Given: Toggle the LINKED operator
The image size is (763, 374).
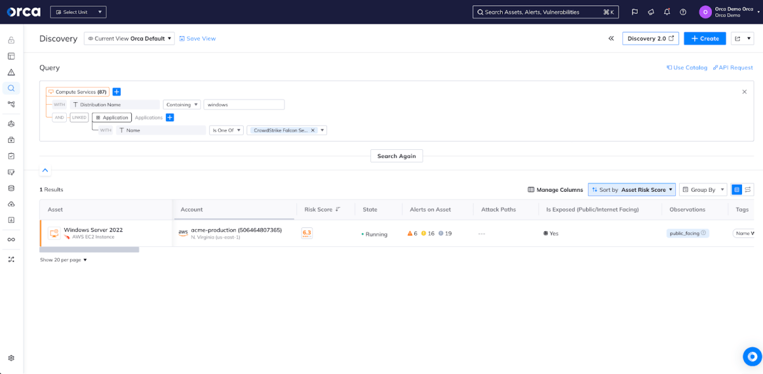Looking at the screenshot, I should [x=79, y=117].
